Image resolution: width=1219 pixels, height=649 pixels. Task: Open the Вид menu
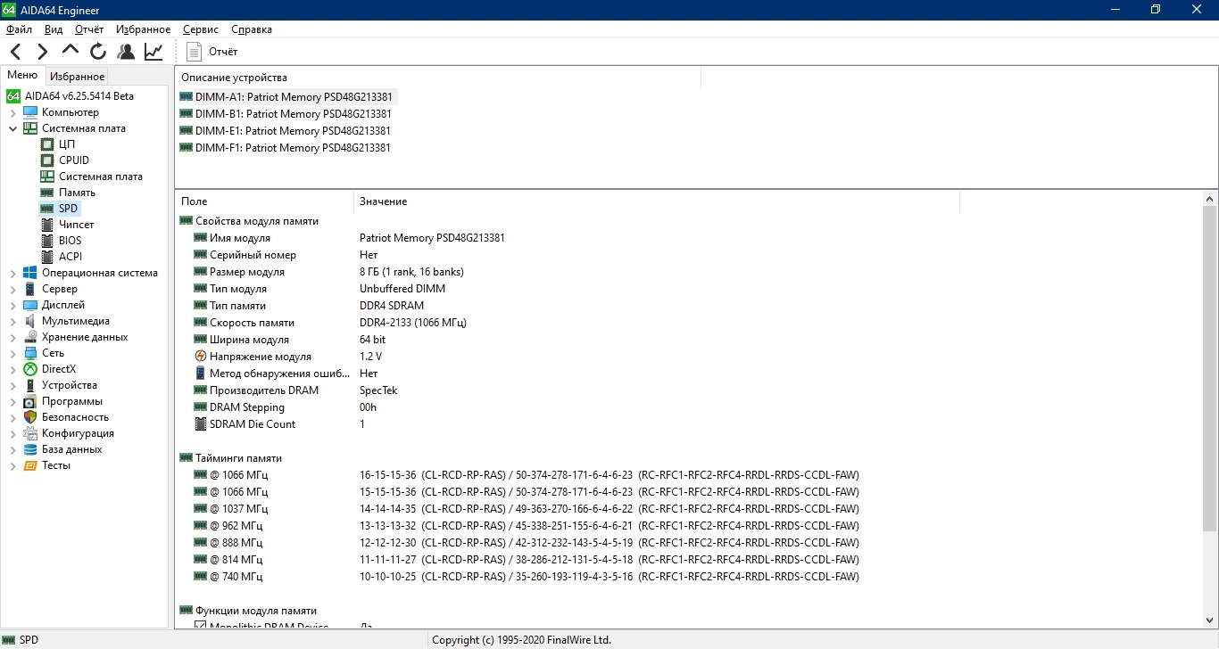54,29
